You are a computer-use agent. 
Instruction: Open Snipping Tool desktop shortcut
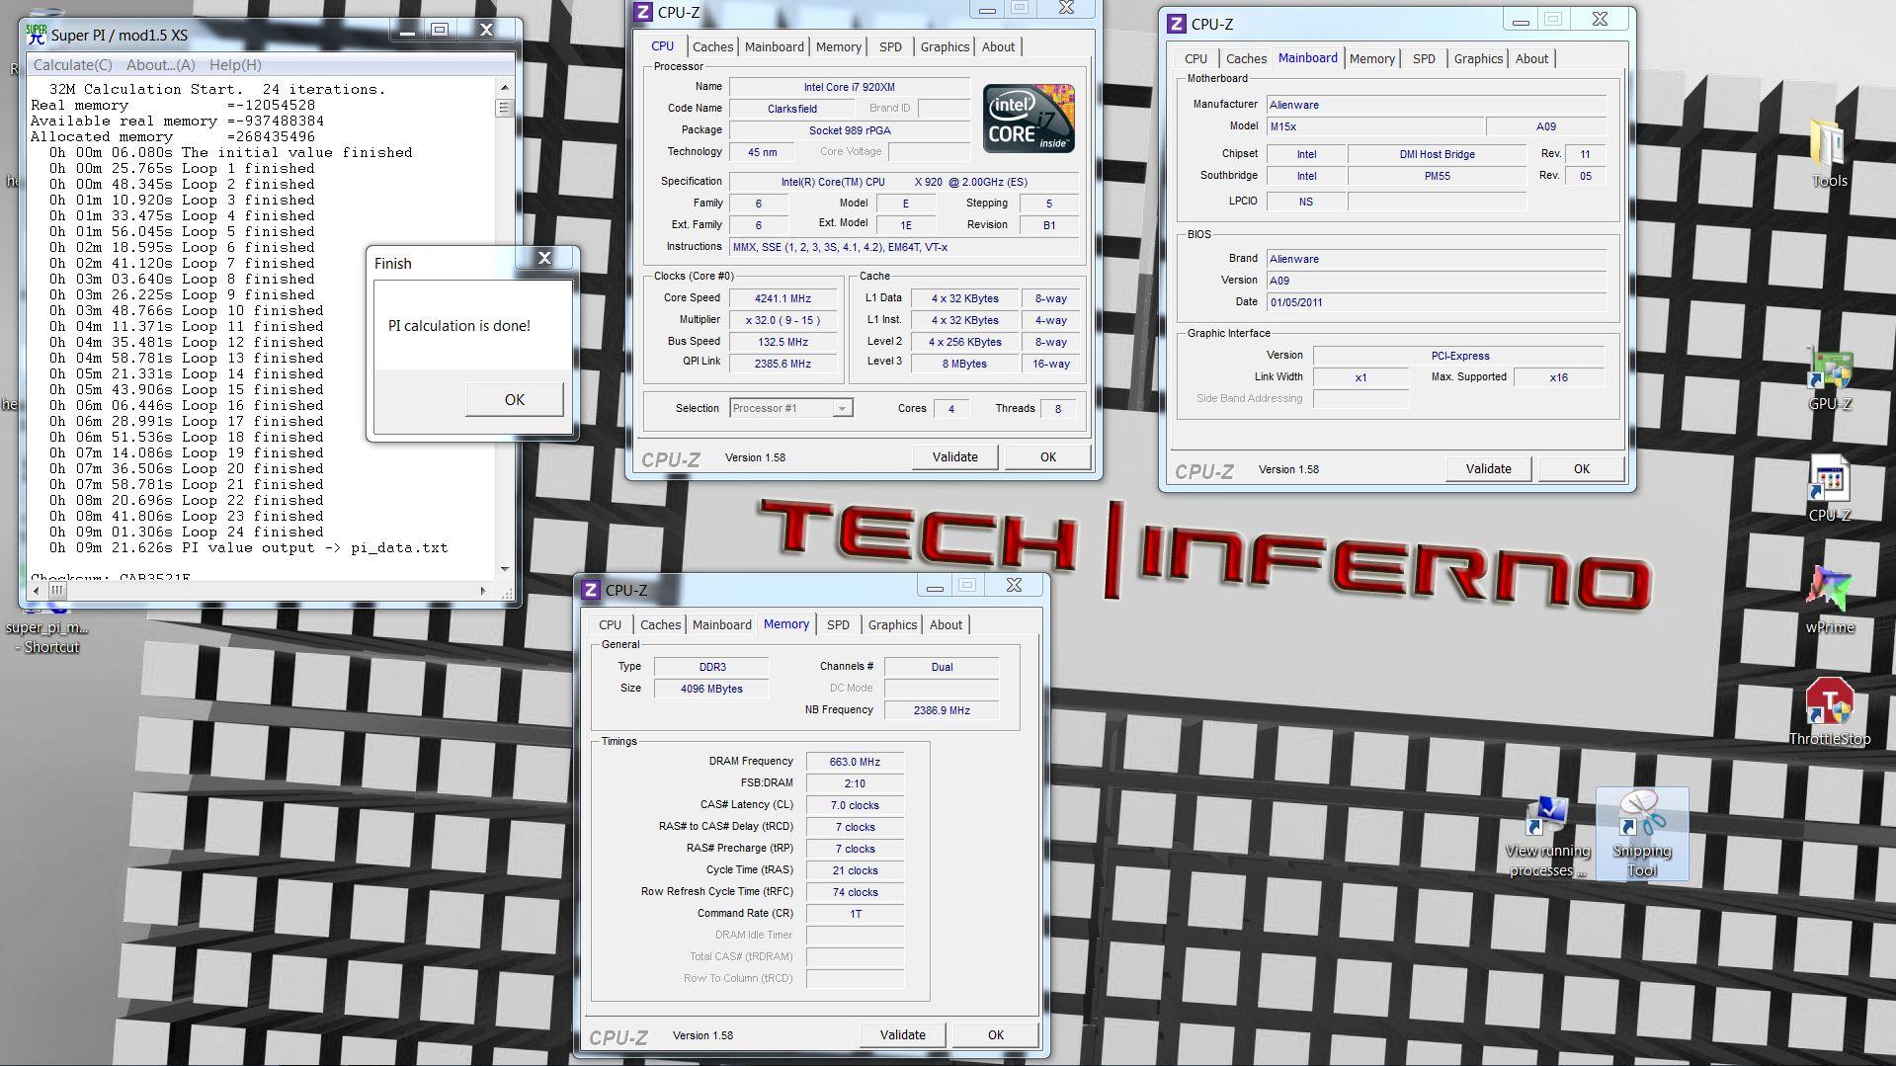pyautogui.click(x=1642, y=834)
